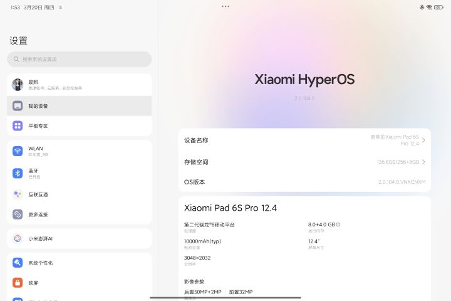Open the Personalization (系统个性化) icon
Viewport: 451px width, 301px height.
[18, 263]
